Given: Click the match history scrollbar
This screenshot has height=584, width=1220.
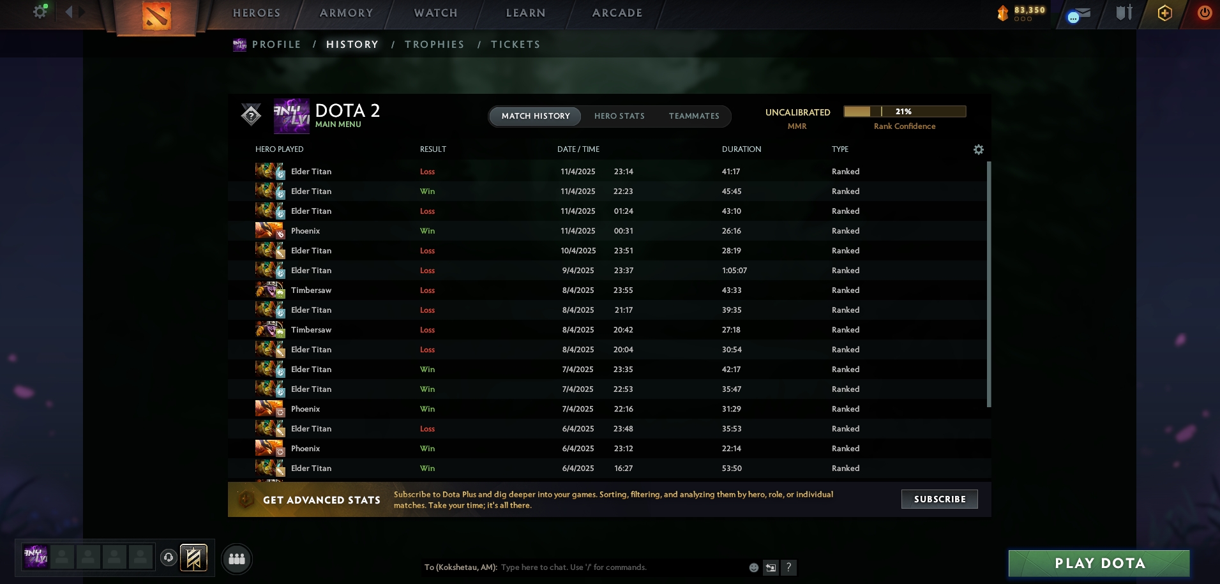Looking at the screenshot, I should coord(990,284).
